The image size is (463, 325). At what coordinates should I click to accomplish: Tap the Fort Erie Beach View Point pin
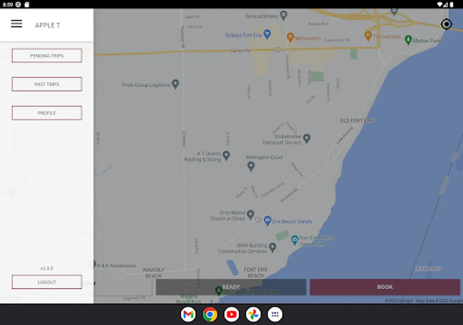(x=295, y=239)
